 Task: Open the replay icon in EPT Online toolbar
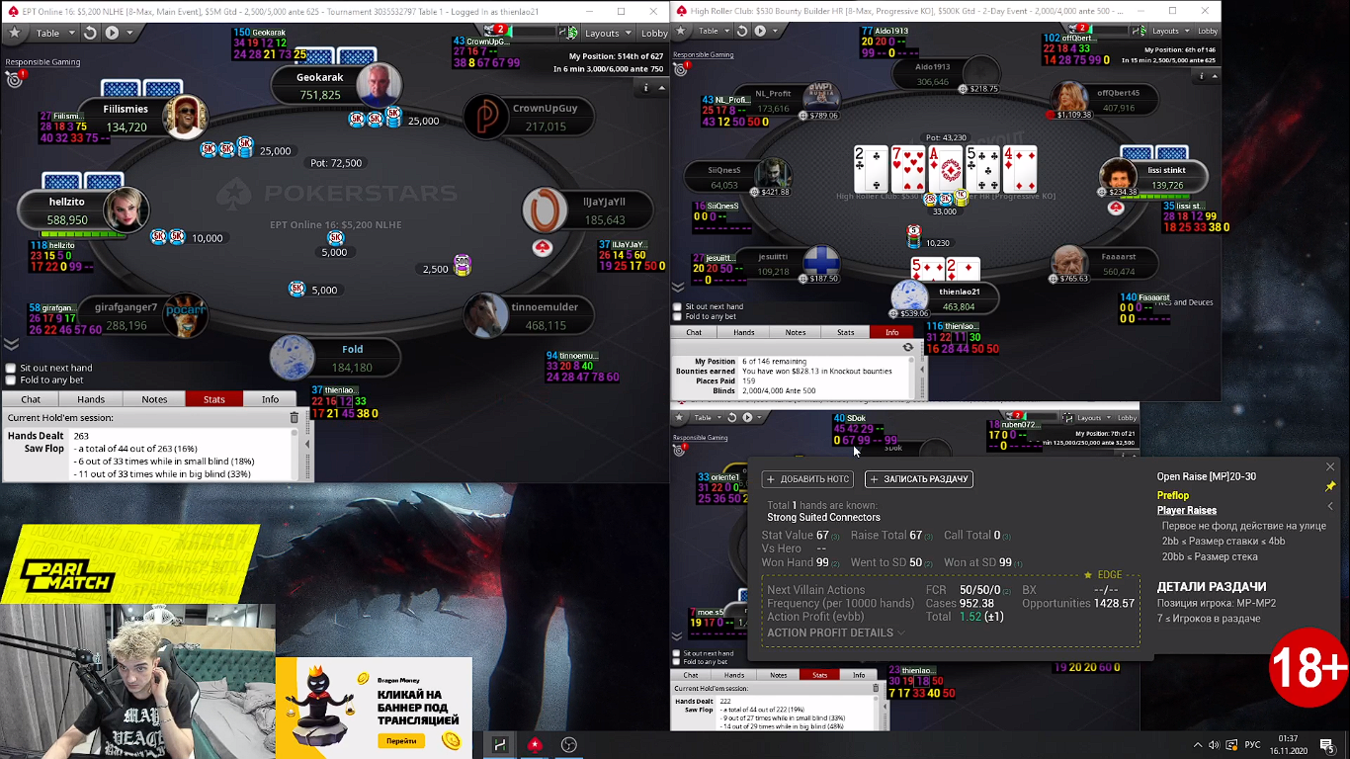pos(90,33)
